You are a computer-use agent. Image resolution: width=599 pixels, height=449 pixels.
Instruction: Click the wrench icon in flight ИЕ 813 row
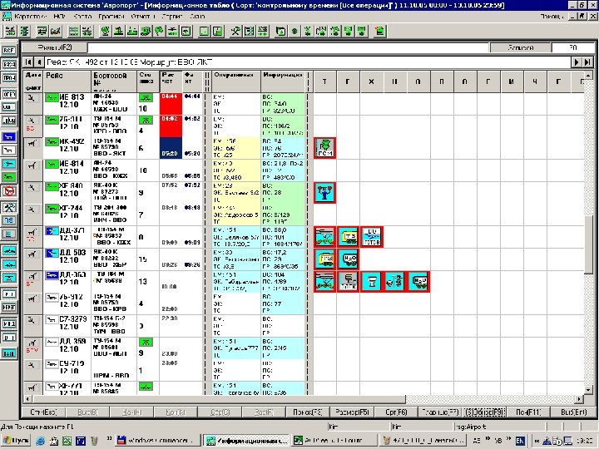(x=32, y=98)
